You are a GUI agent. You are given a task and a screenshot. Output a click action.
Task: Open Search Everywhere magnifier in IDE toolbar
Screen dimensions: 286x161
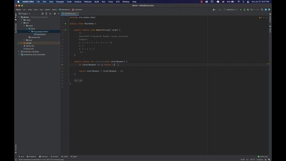click(262, 10)
